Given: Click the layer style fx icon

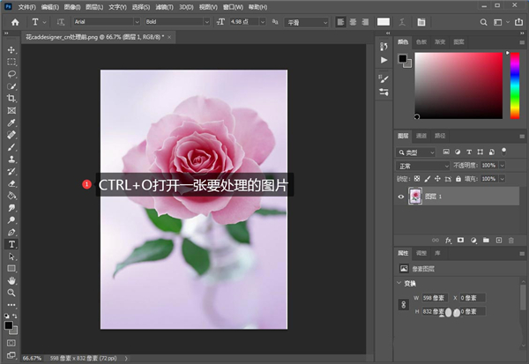Looking at the screenshot, I should [x=448, y=240].
